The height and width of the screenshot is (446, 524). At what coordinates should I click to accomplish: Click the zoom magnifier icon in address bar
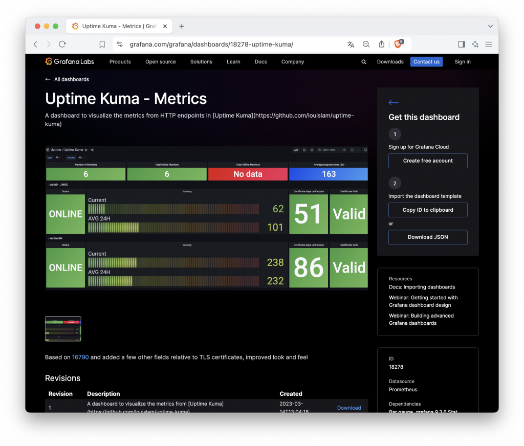pos(366,44)
